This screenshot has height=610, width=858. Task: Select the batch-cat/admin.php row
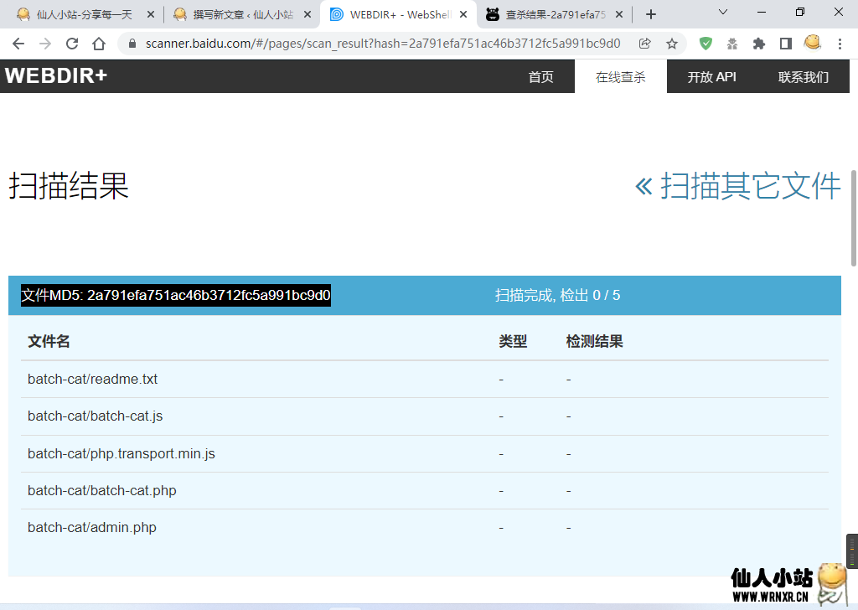pyautogui.click(x=425, y=527)
